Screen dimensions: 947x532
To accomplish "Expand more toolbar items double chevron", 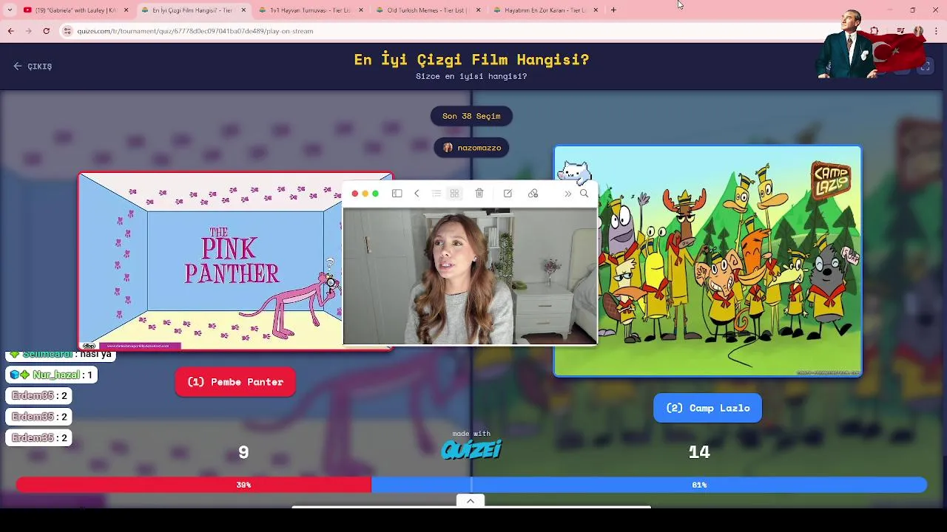I will tap(567, 194).
